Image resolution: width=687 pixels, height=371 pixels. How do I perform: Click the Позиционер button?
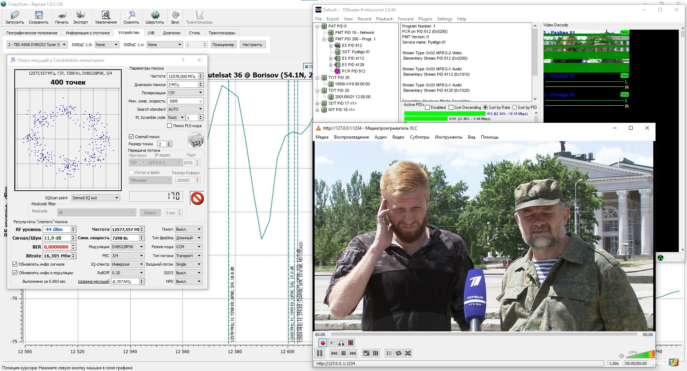(223, 45)
